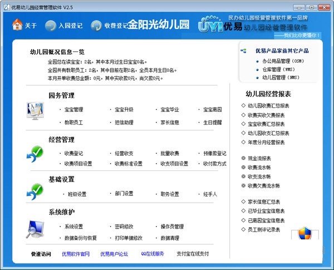The image size is (334, 270).
Task: Click the 经营管理 green checkmark icon
Action: point(35,154)
